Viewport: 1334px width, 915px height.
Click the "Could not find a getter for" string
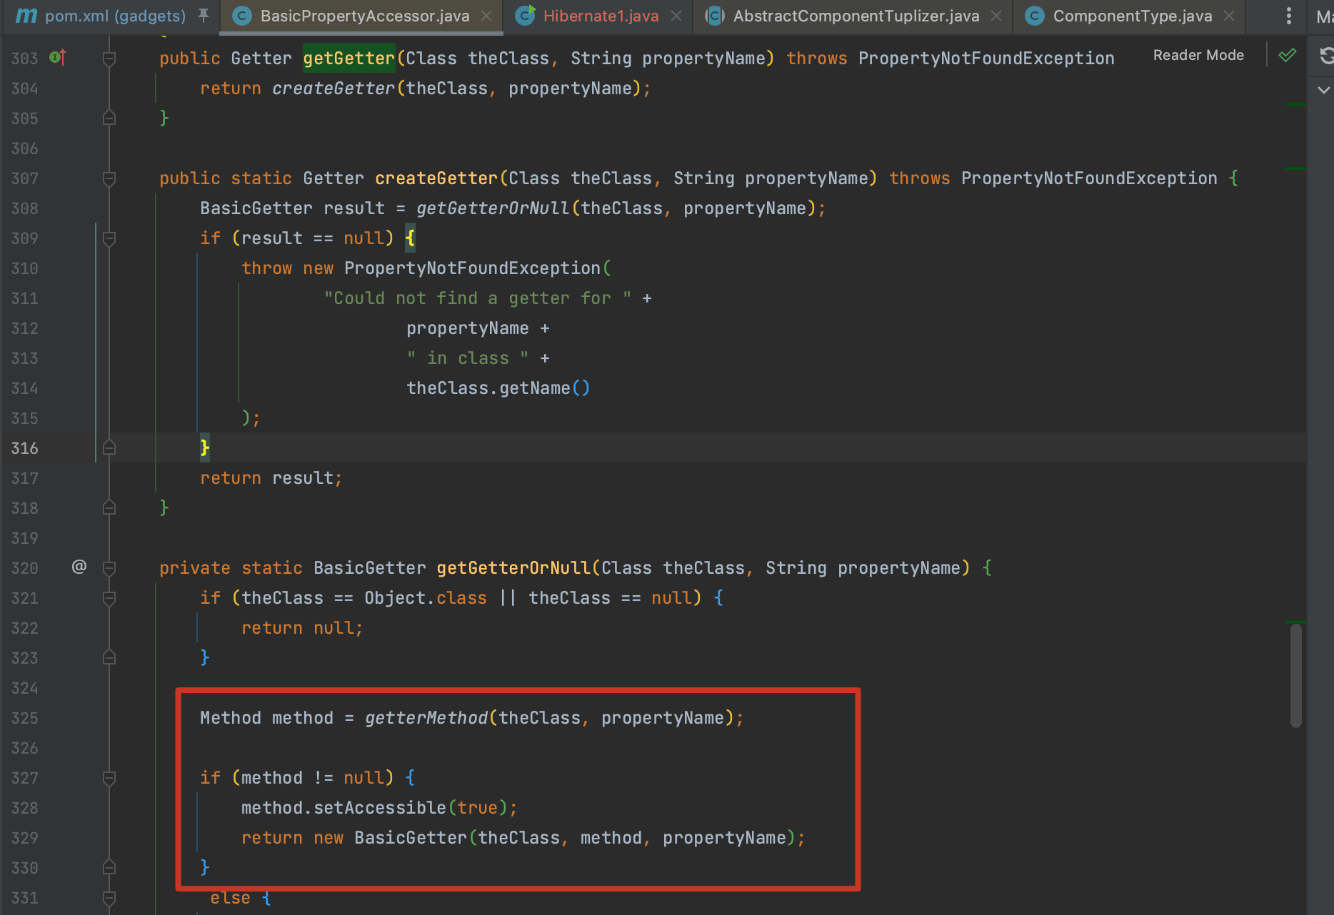478,298
